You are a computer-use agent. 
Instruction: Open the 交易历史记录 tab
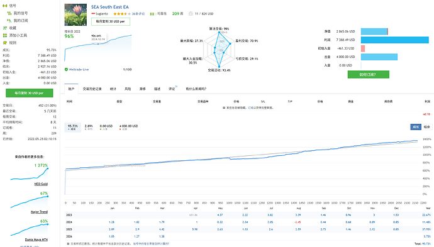coord(92,89)
